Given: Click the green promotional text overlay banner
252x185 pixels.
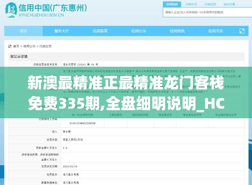Looking at the screenshot, I should pos(126,92).
